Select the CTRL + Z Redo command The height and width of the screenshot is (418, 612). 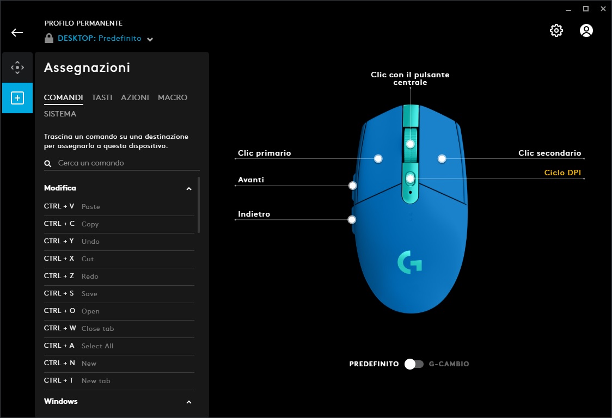pyautogui.click(x=119, y=276)
